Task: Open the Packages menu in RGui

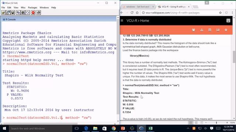Action: 32,7
